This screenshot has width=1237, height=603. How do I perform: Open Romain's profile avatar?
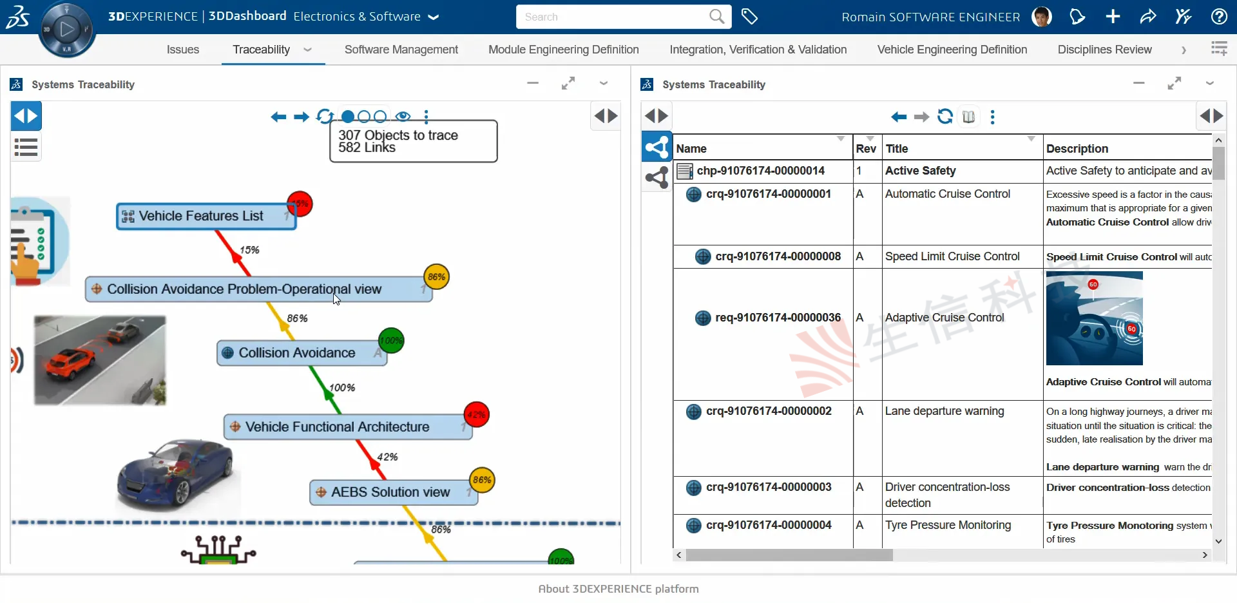[1042, 17]
